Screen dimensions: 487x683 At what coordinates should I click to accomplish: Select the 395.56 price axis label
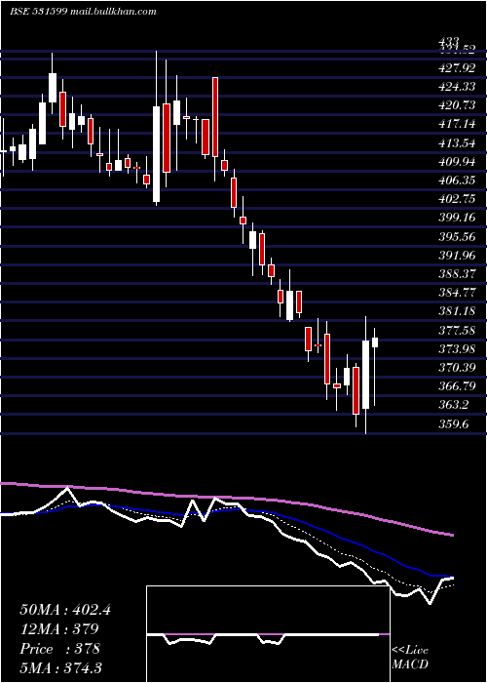coord(457,236)
